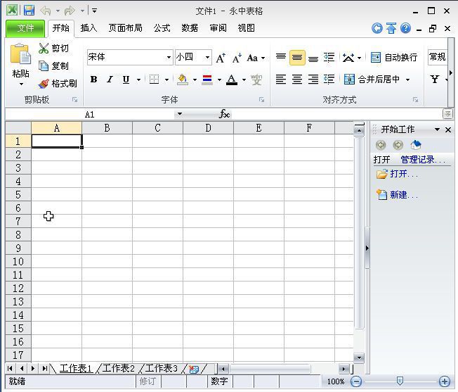Click the Paste clipboard icon
Viewport: 458px width, 392px height.
coord(20,54)
